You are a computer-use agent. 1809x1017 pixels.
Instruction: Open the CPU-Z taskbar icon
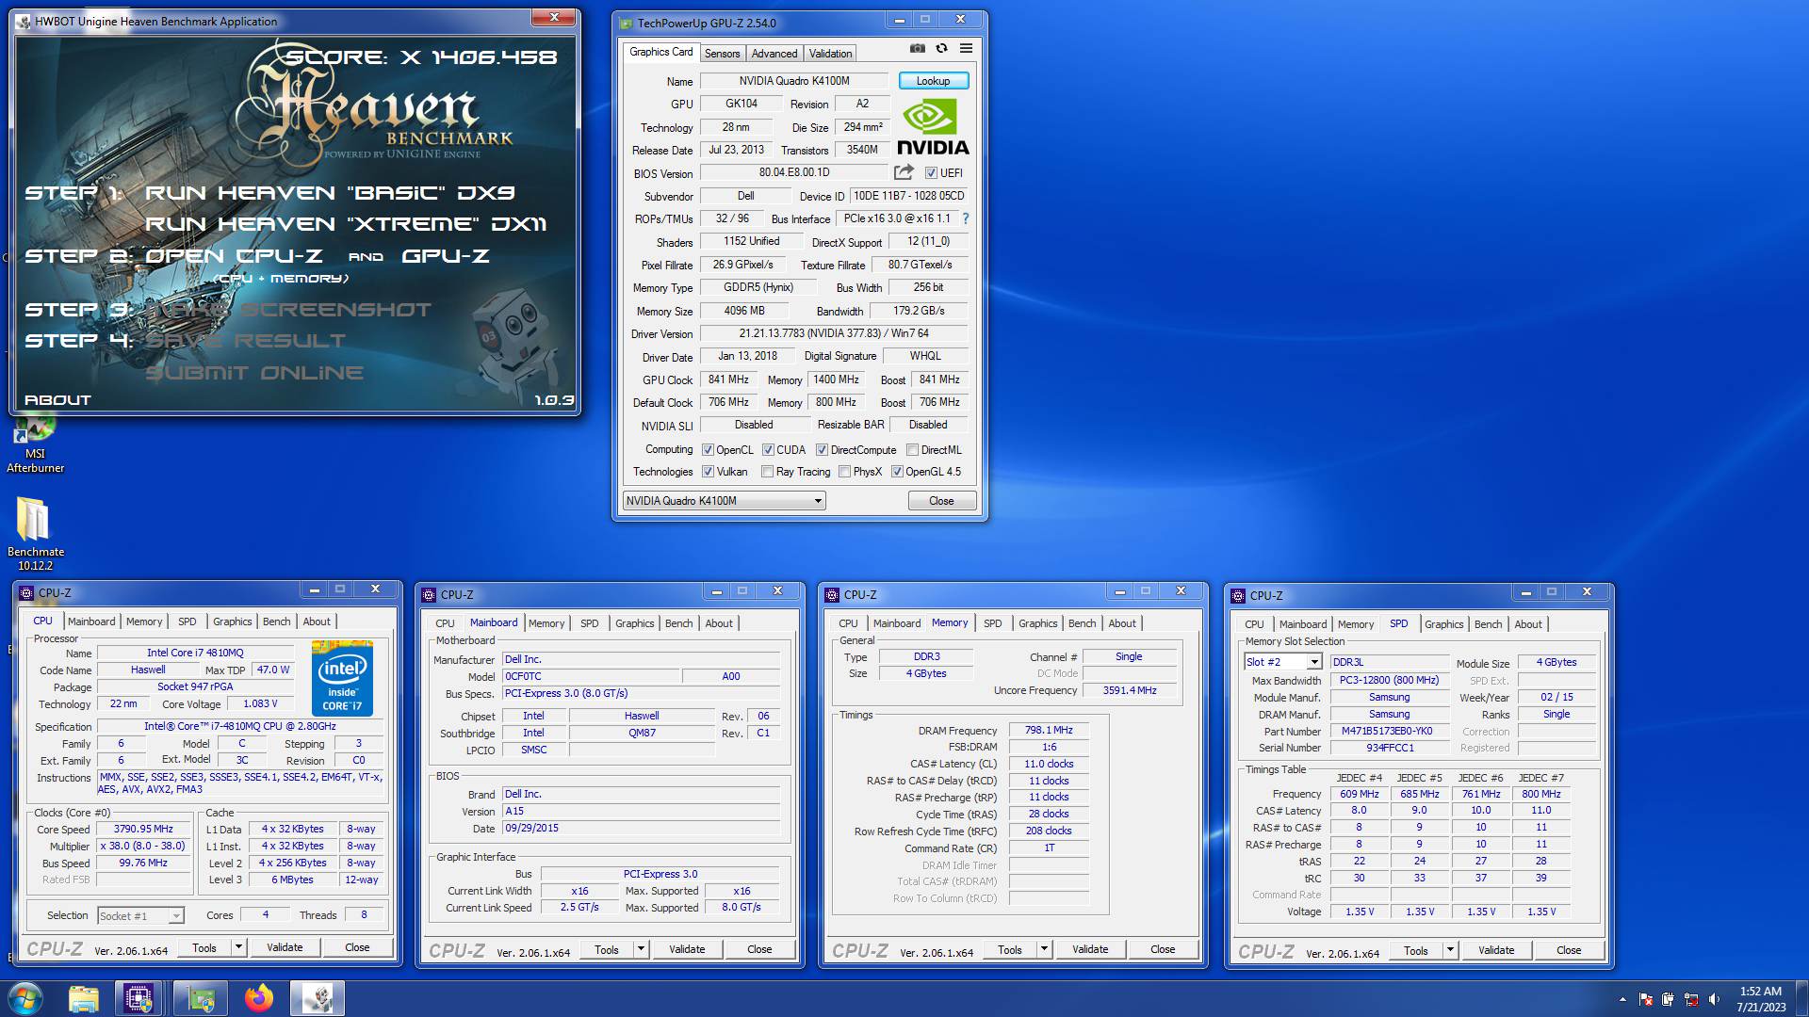click(x=139, y=998)
